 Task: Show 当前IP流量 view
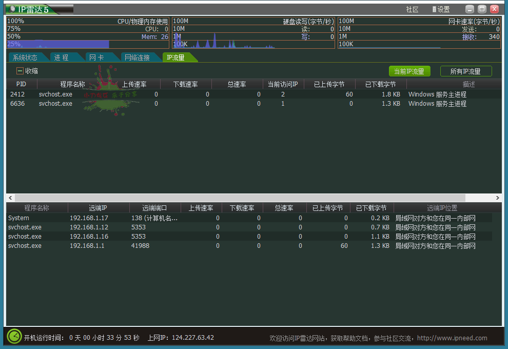(409, 71)
